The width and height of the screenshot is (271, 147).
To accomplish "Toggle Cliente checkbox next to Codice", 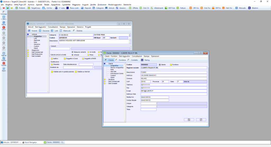I will [x=160, y=65].
